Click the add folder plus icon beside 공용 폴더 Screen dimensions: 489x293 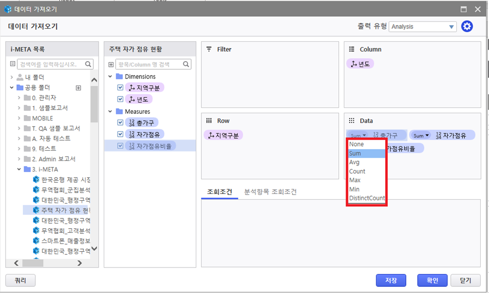78,88
